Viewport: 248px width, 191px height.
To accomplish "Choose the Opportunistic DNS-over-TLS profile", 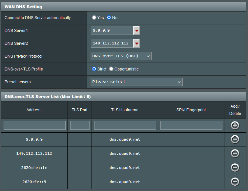I will (x=111, y=69).
